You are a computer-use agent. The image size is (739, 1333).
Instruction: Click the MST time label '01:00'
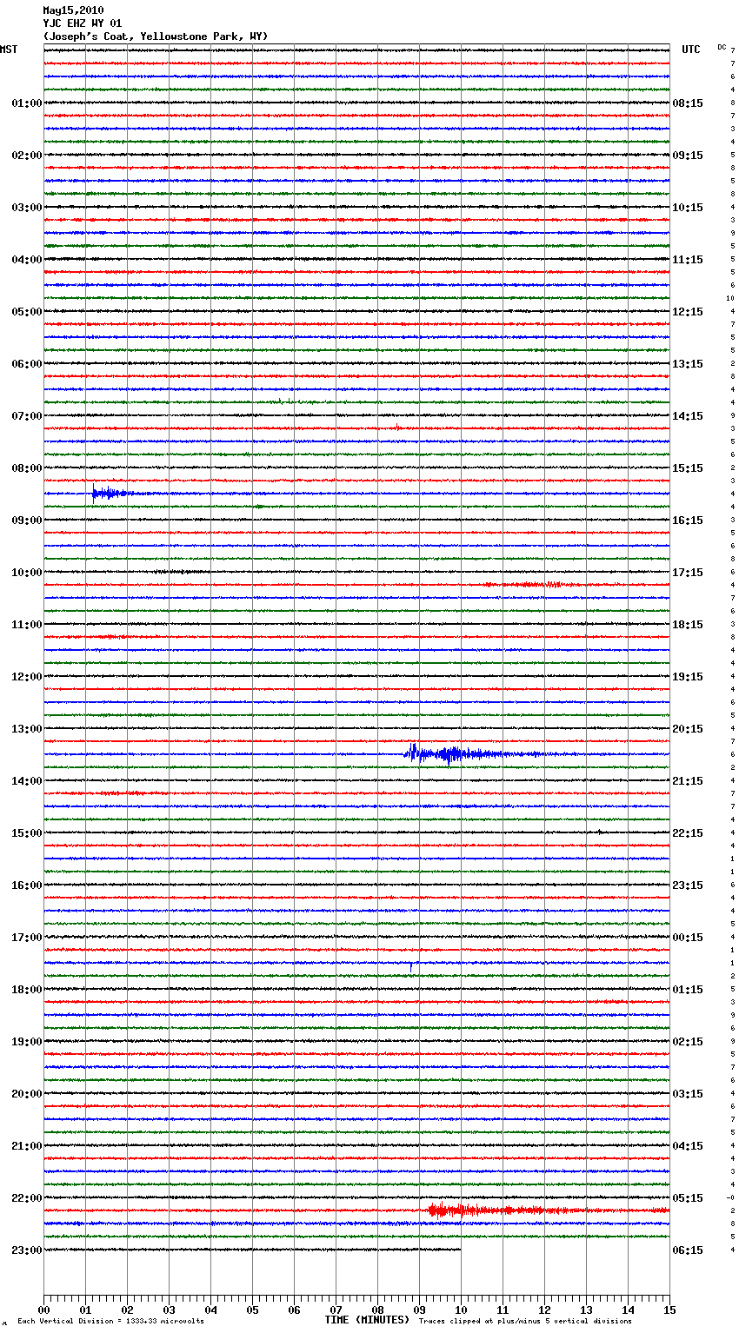coord(27,103)
